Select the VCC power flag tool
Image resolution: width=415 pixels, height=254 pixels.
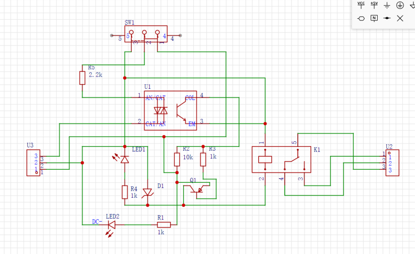[361, 5]
